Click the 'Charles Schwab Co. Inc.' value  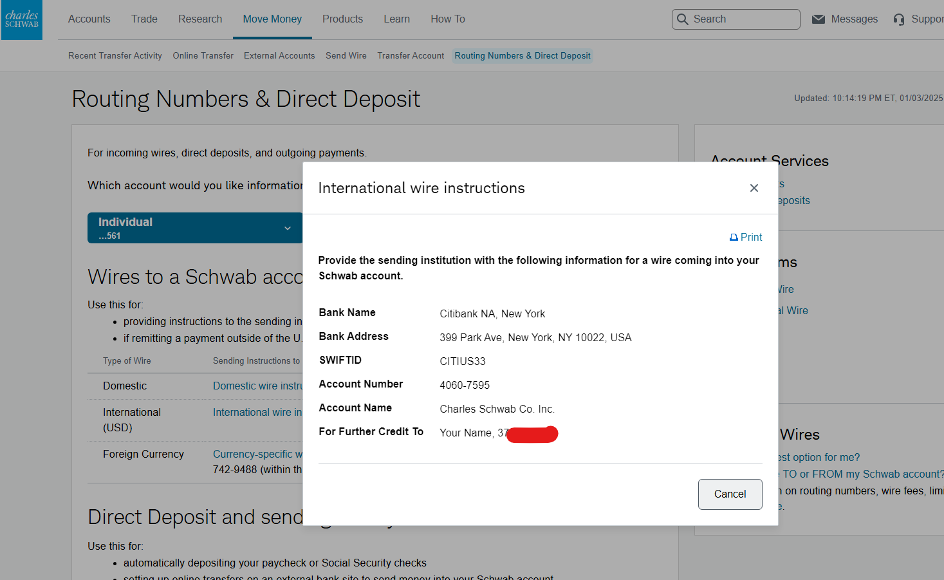pos(497,409)
